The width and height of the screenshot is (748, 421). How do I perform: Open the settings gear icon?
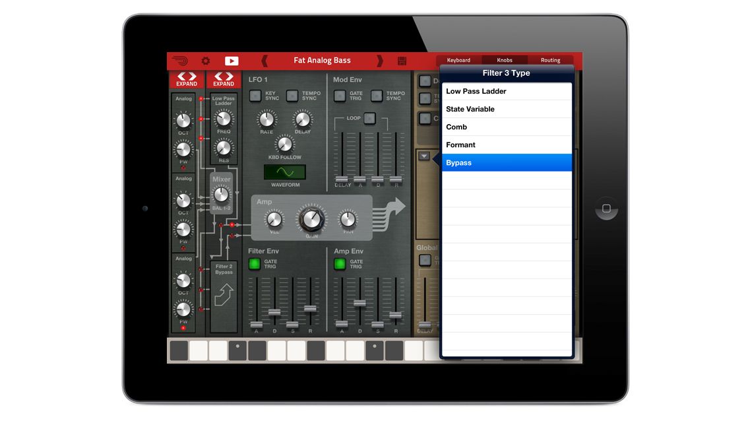pyautogui.click(x=205, y=60)
